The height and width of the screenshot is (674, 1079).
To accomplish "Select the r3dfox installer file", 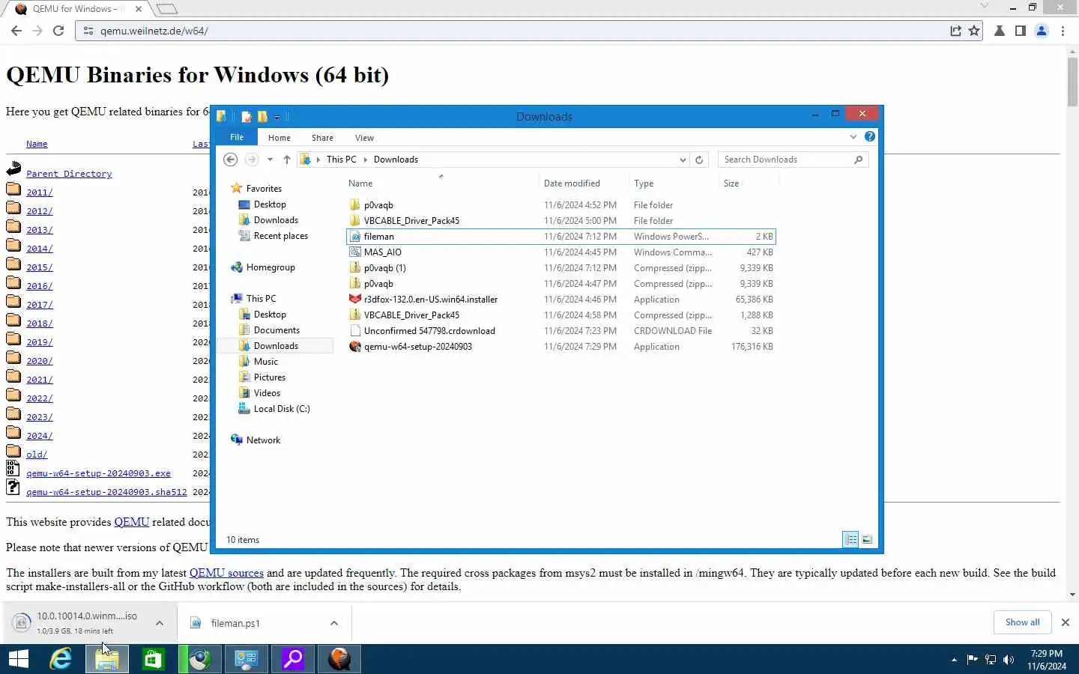I will [x=561, y=300].
